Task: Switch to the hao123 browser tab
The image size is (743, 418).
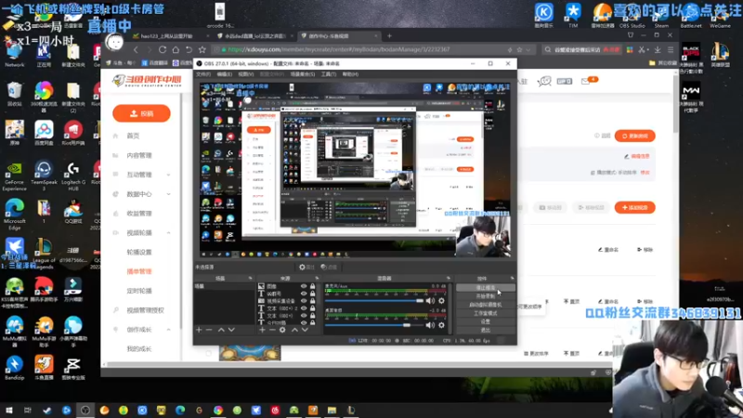Action: coord(171,36)
